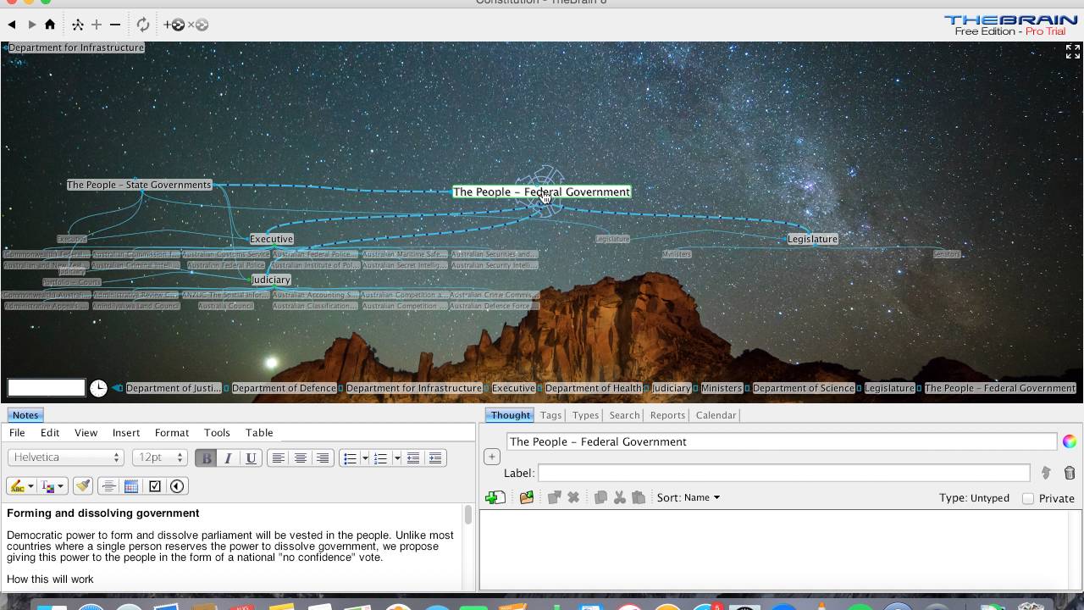Open the numbered list style dropdown arrow

coord(396,458)
